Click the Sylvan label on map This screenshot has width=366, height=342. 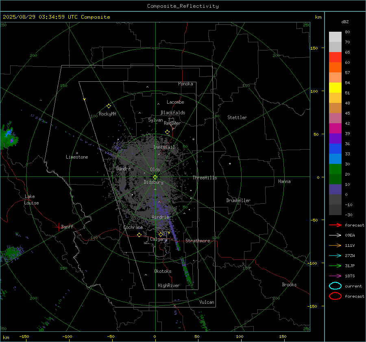point(155,120)
